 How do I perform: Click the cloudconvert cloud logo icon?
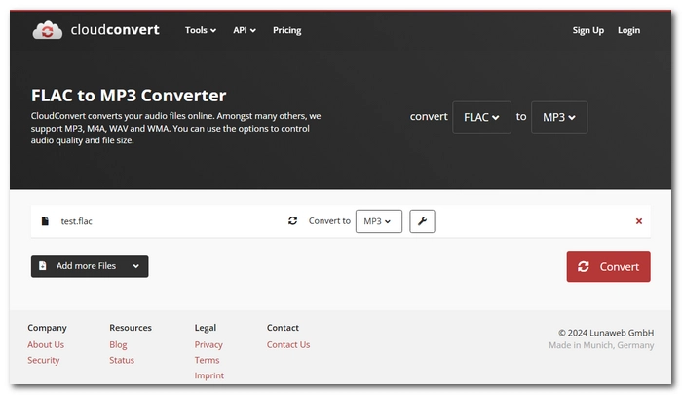[x=48, y=30]
